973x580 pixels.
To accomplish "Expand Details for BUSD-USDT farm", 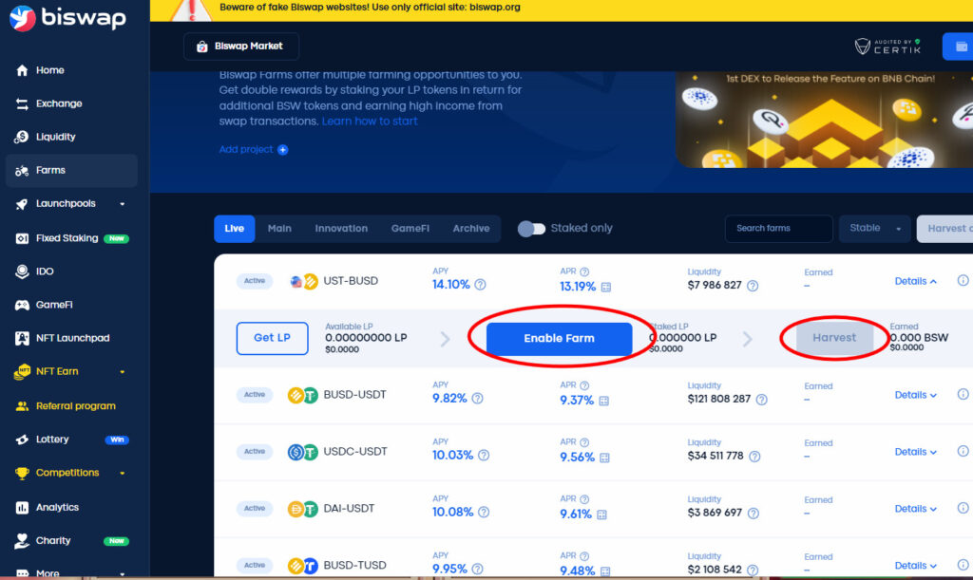I will coord(915,395).
